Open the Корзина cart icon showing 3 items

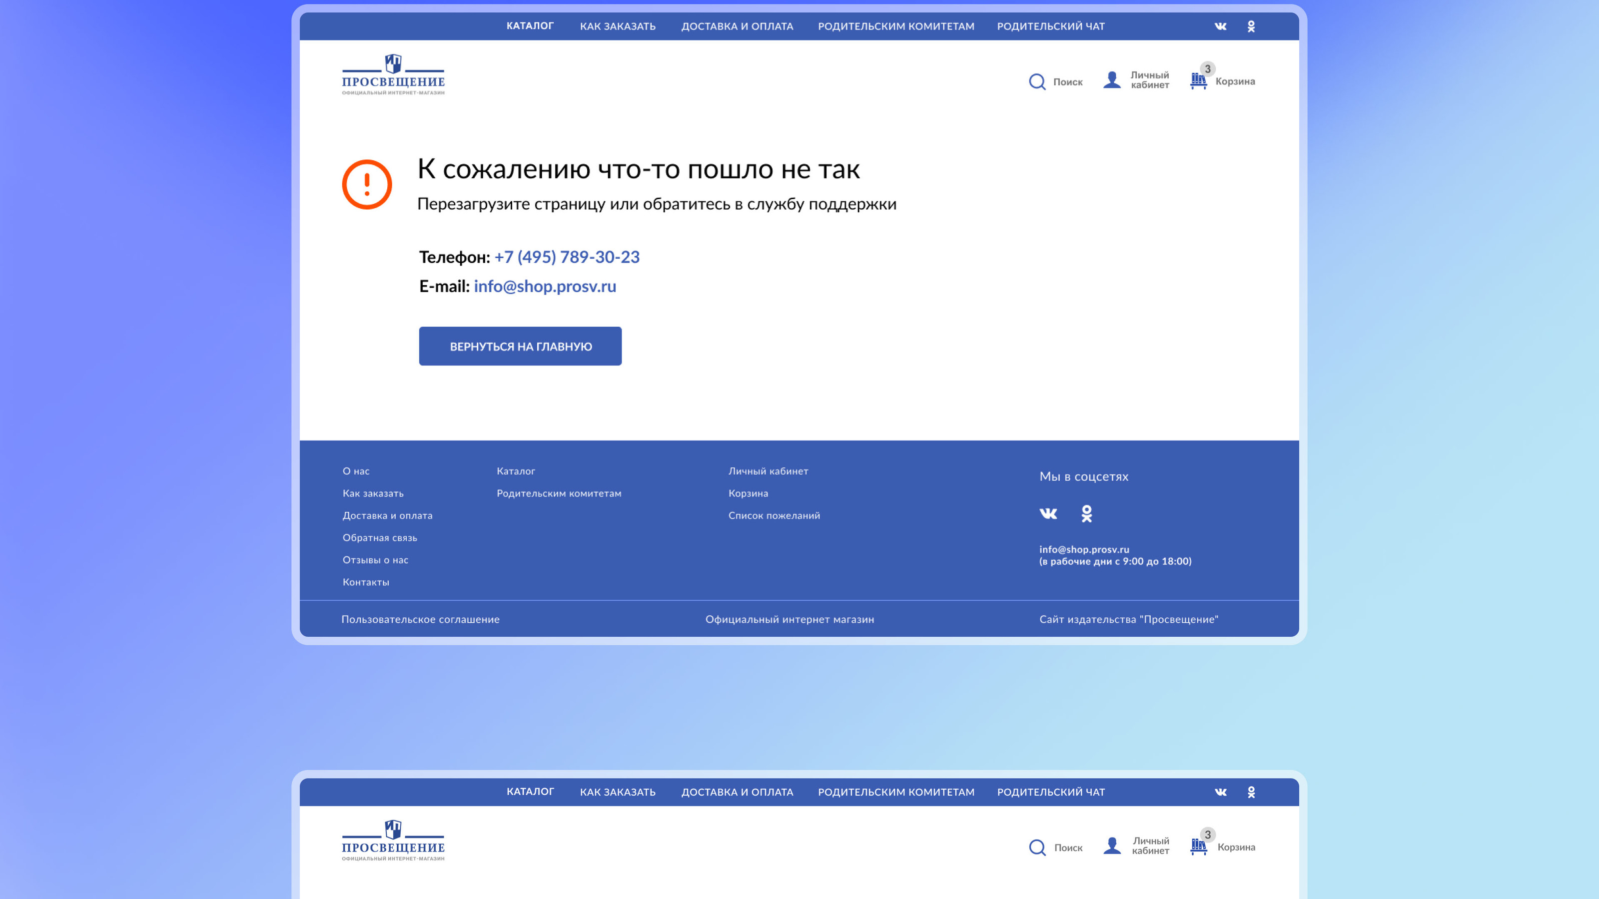pos(1198,80)
